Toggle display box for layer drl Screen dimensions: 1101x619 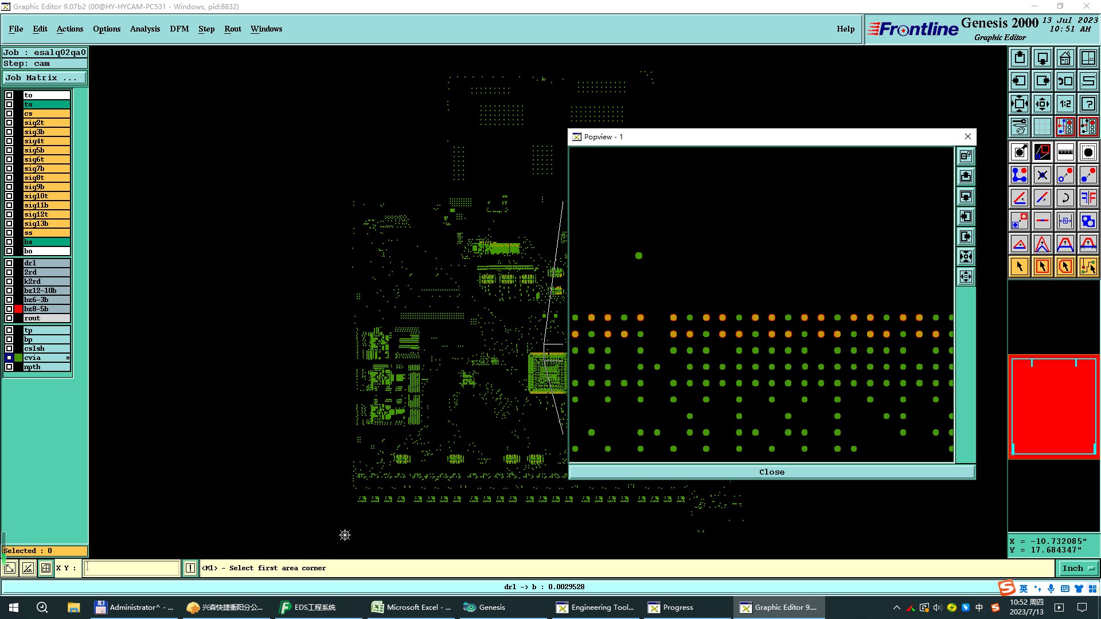coord(9,263)
